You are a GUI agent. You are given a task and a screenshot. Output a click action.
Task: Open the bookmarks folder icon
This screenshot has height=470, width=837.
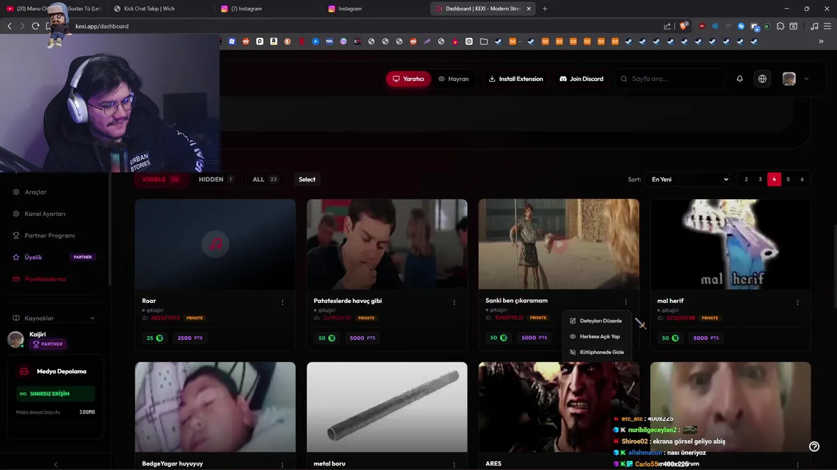click(x=484, y=41)
